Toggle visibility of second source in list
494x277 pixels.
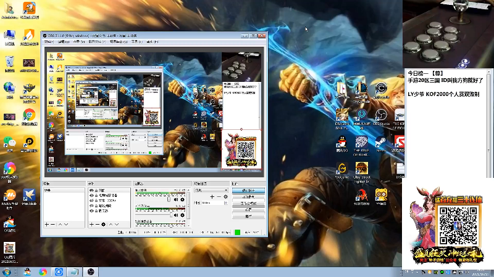(91, 196)
